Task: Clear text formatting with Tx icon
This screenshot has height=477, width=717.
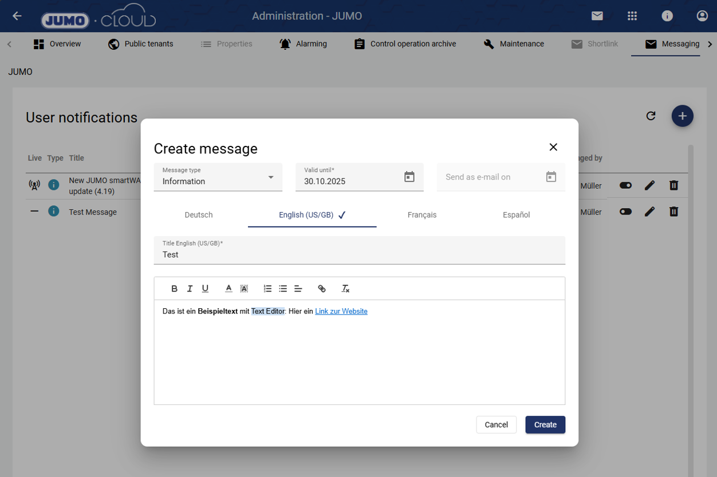Action: (345, 289)
